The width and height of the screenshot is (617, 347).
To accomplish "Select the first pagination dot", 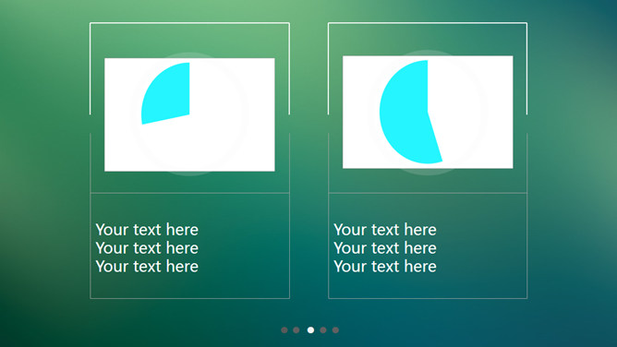I will [x=284, y=330].
